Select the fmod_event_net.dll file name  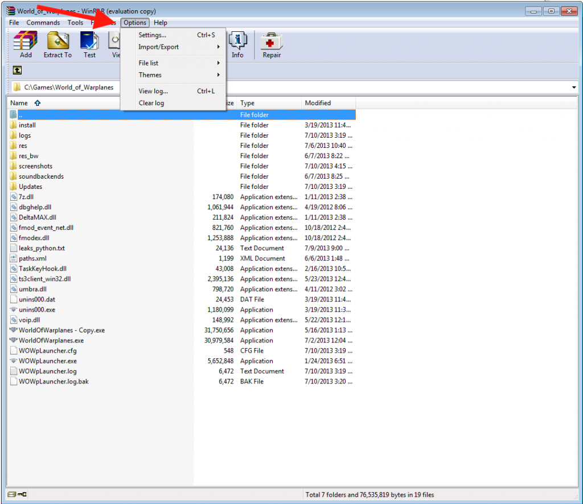tap(46, 228)
